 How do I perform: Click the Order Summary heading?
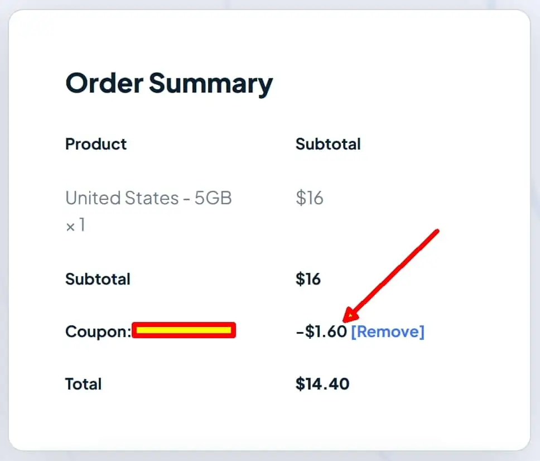coord(169,83)
